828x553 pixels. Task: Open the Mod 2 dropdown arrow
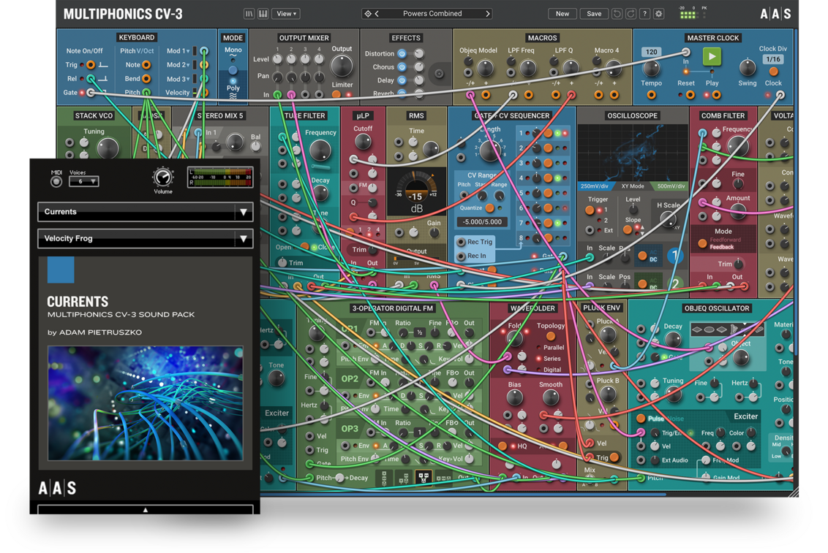[x=187, y=65]
